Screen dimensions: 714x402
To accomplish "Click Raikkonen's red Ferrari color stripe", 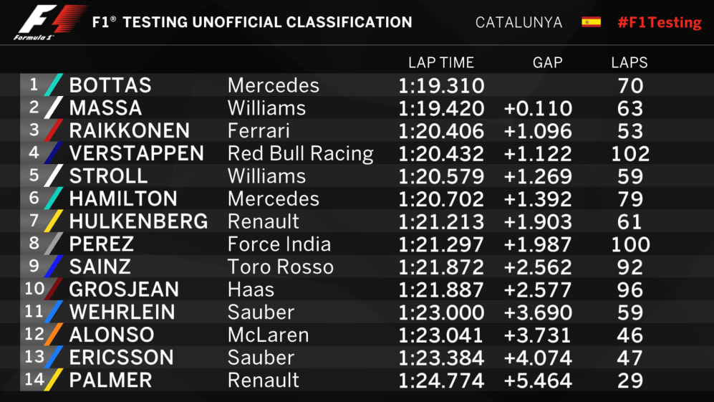I will pyautogui.click(x=54, y=131).
